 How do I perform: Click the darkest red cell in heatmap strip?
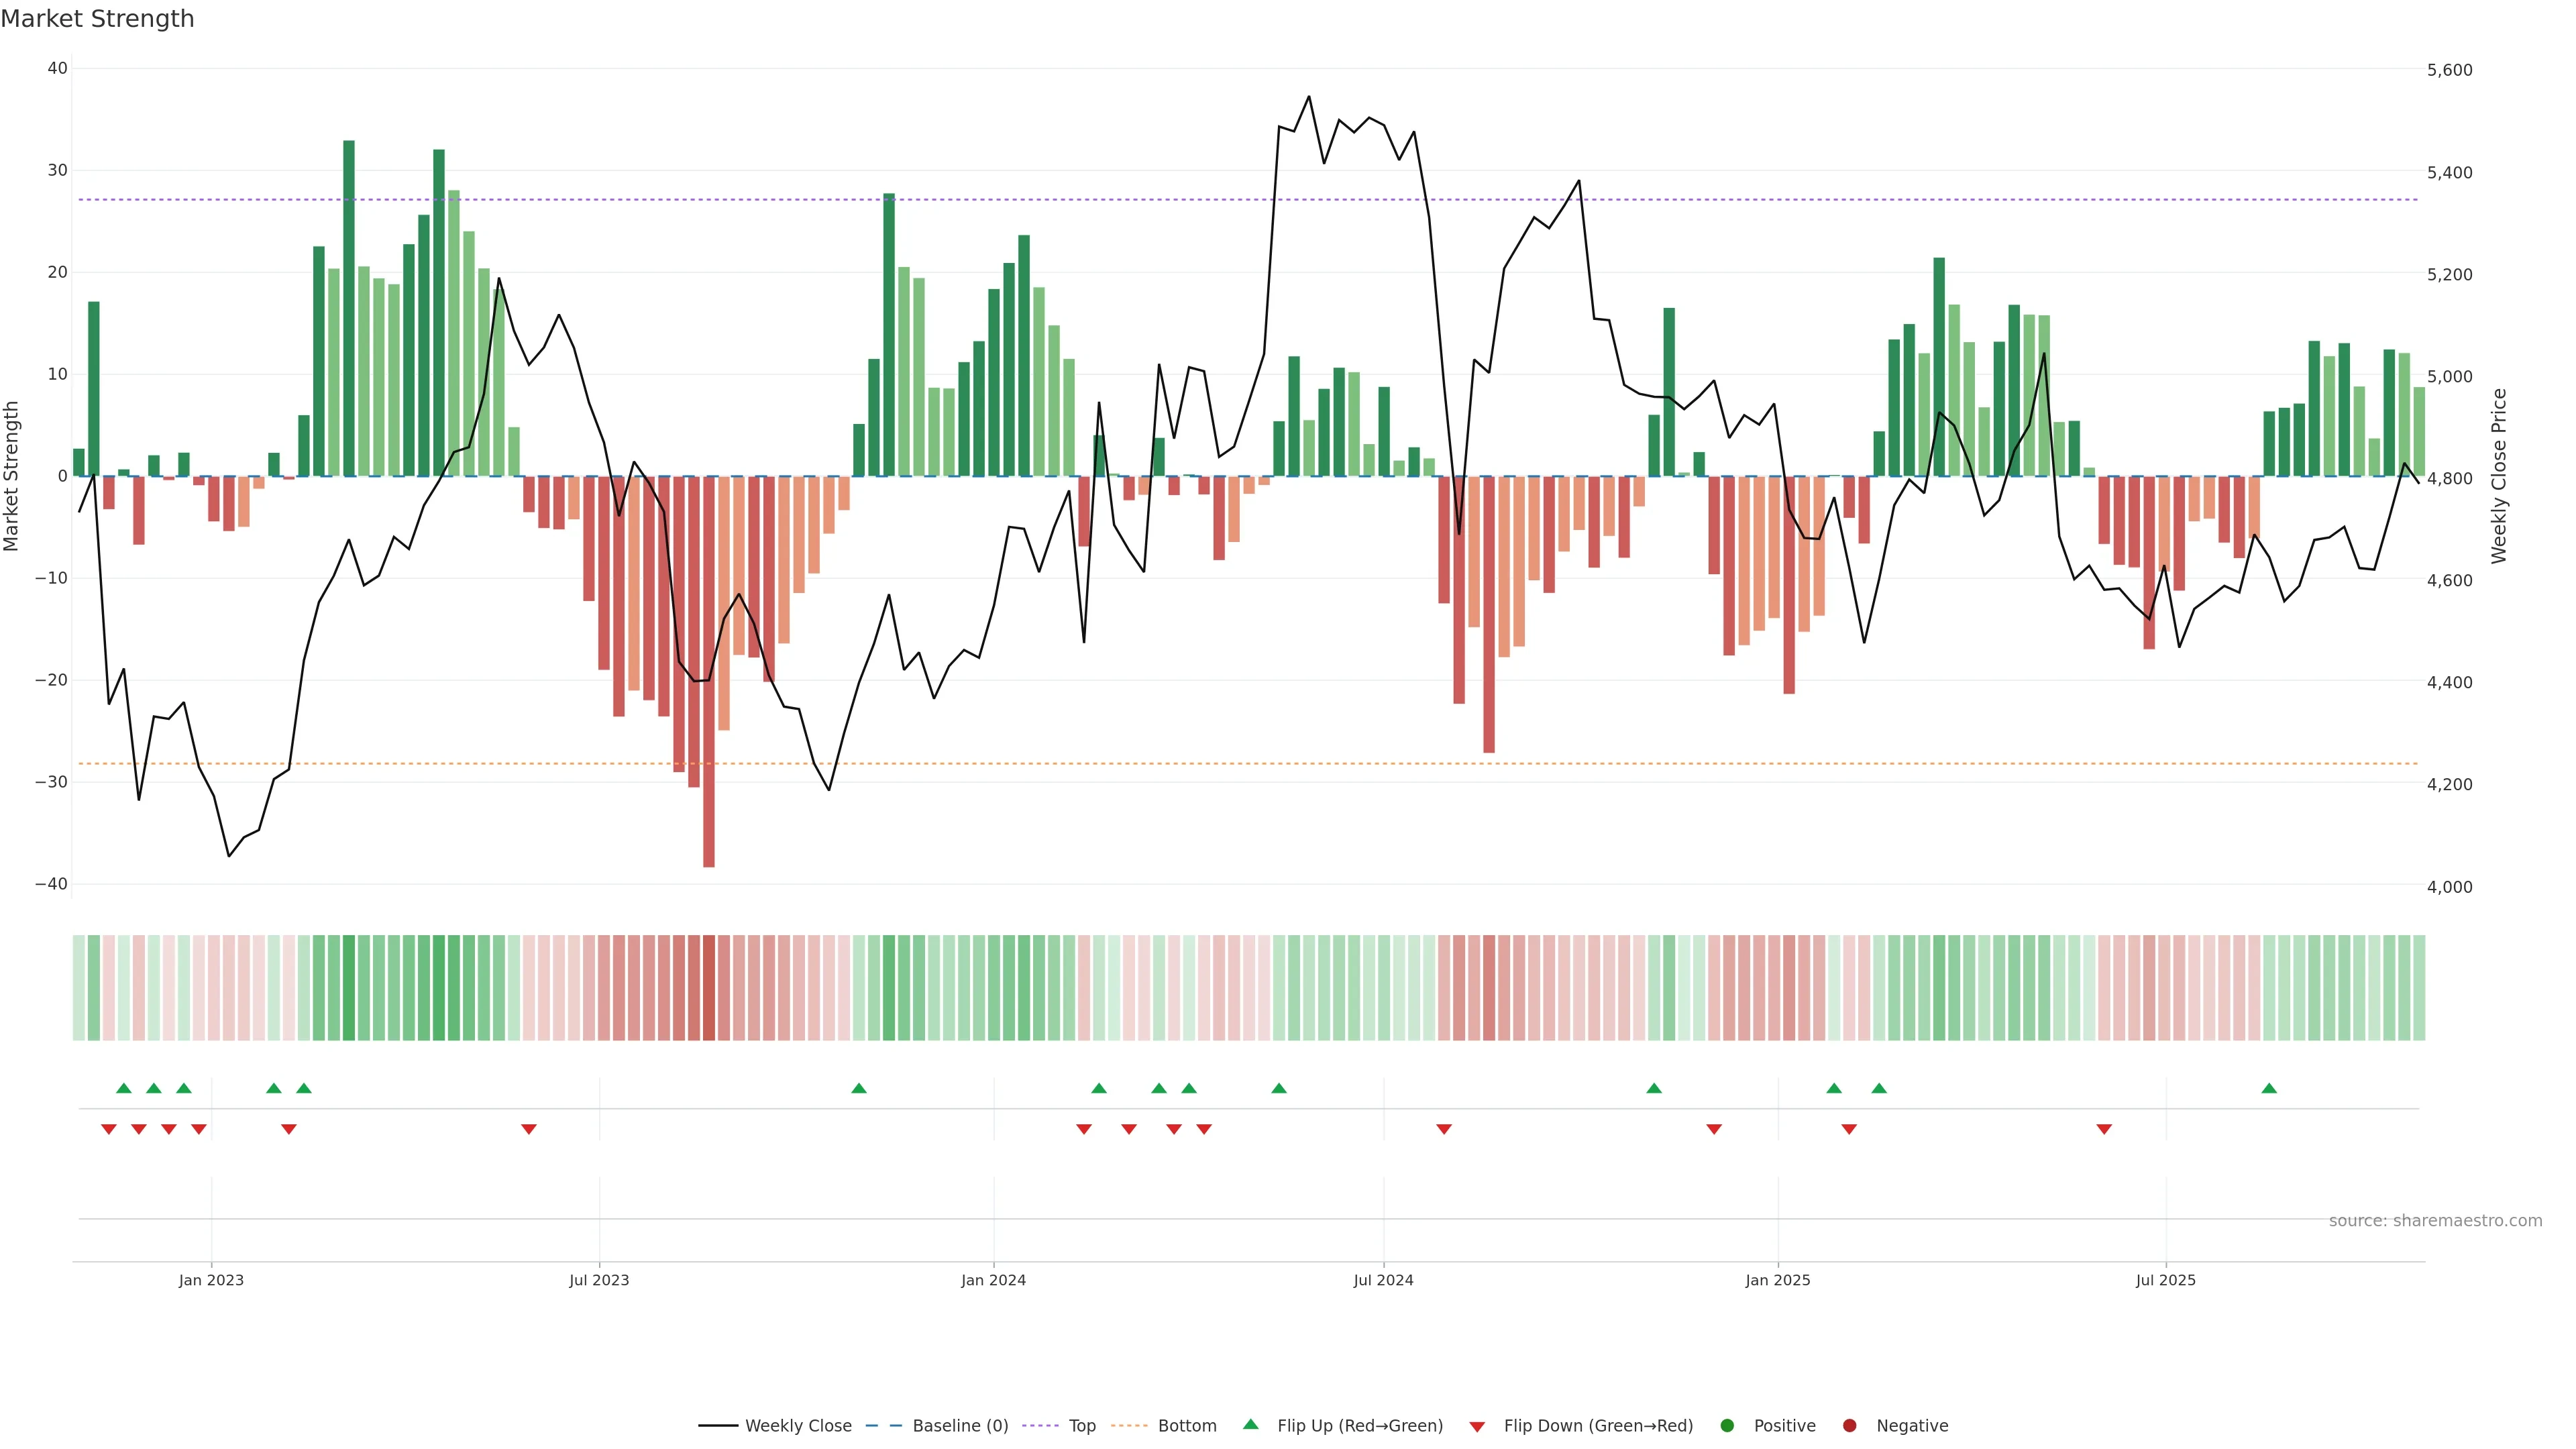pyautogui.click(x=709, y=988)
